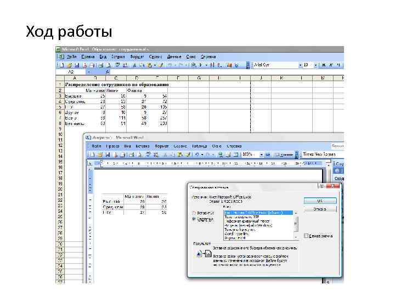Screen dimensions: 395x296
Task: Click Format Painter brush in Excel toolbar
Action: click(161, 65)
